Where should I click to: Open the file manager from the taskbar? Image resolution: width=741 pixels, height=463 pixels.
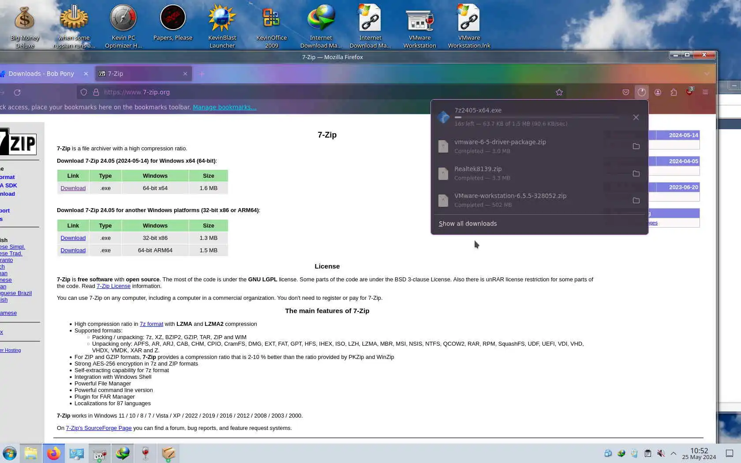(x=30, y=453)
